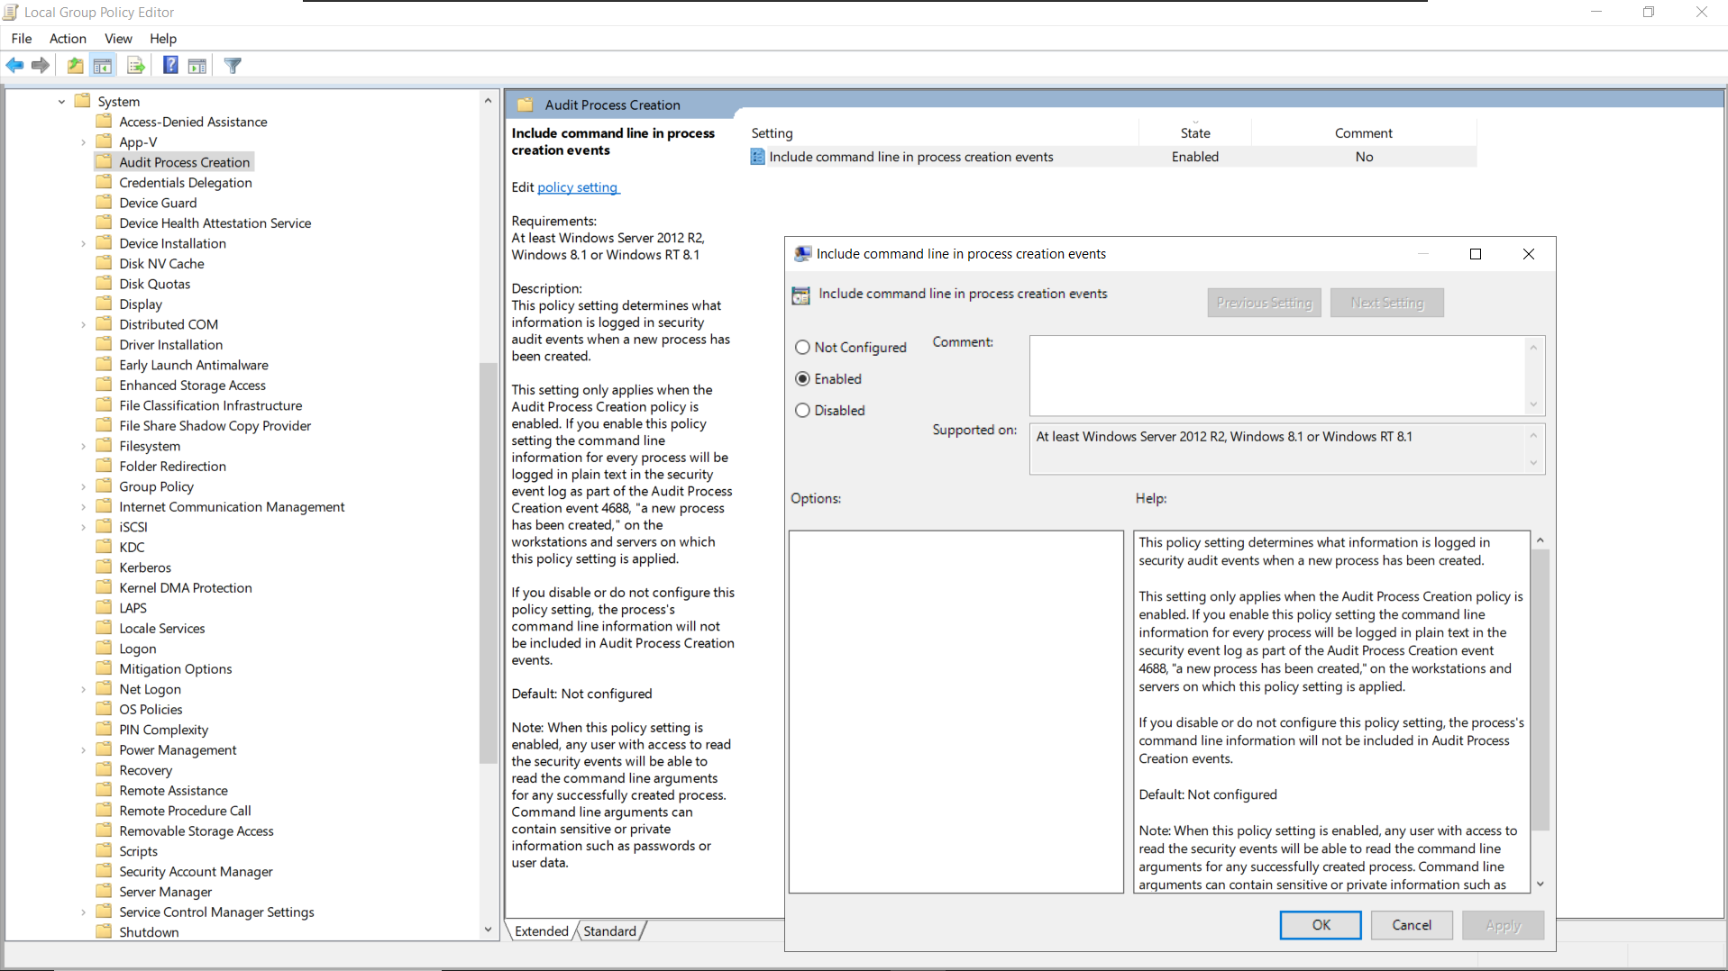Switch to the Extended tab

pyautogui.click(x=542, y=931)
